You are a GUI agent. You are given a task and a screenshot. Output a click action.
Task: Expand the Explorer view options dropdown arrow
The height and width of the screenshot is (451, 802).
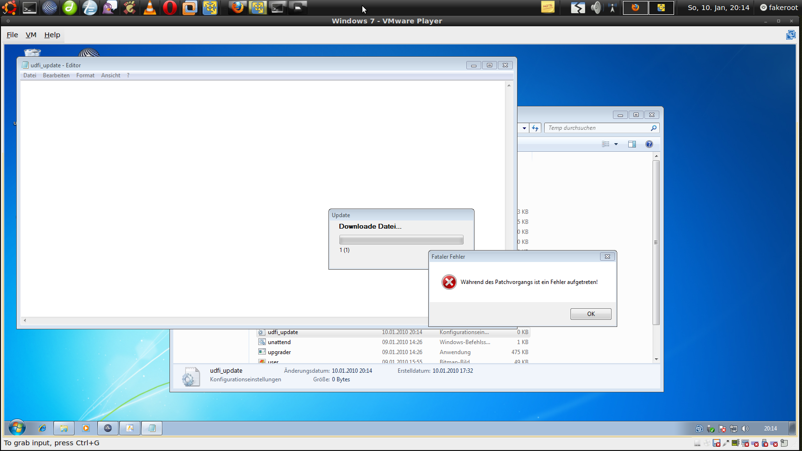pyautogui.click(x=616, y=144)
